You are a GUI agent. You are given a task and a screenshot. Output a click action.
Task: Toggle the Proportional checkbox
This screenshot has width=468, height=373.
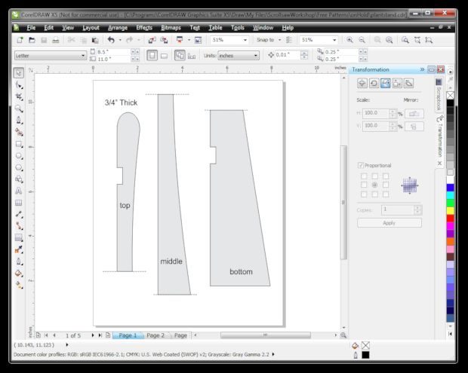(361, 165)
